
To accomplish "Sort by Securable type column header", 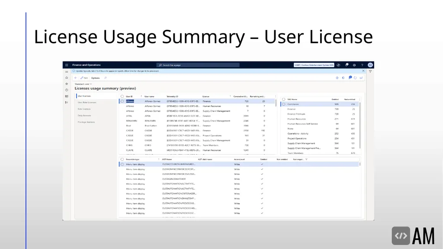I will (132, 159).
